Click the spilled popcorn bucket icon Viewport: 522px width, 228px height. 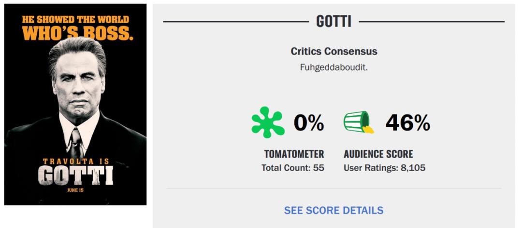358,123
